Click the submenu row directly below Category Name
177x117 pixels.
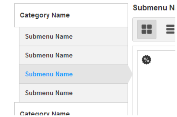pos(74,36)
